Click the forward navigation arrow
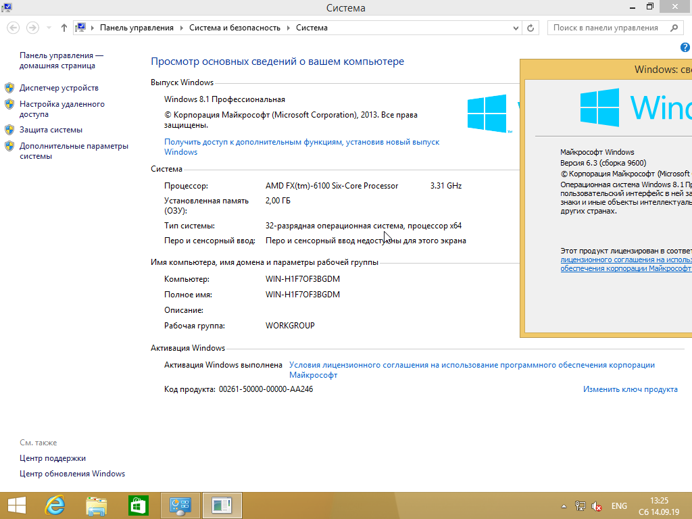 [32, 28]
